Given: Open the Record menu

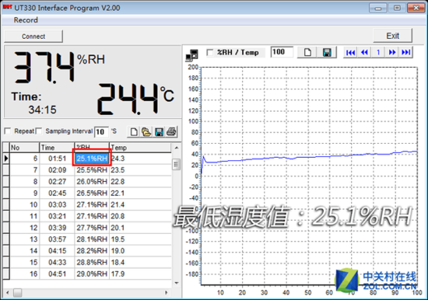Looking at the screenshot, I should pos(26,20).
